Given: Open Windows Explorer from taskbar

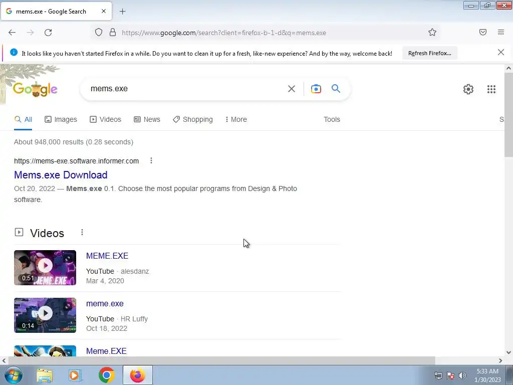Looking at the screenshot, I should tap(45, 375).
